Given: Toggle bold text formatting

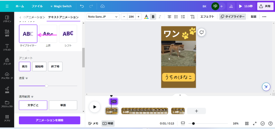Looking at the screenshot, I should coord(153,17).
